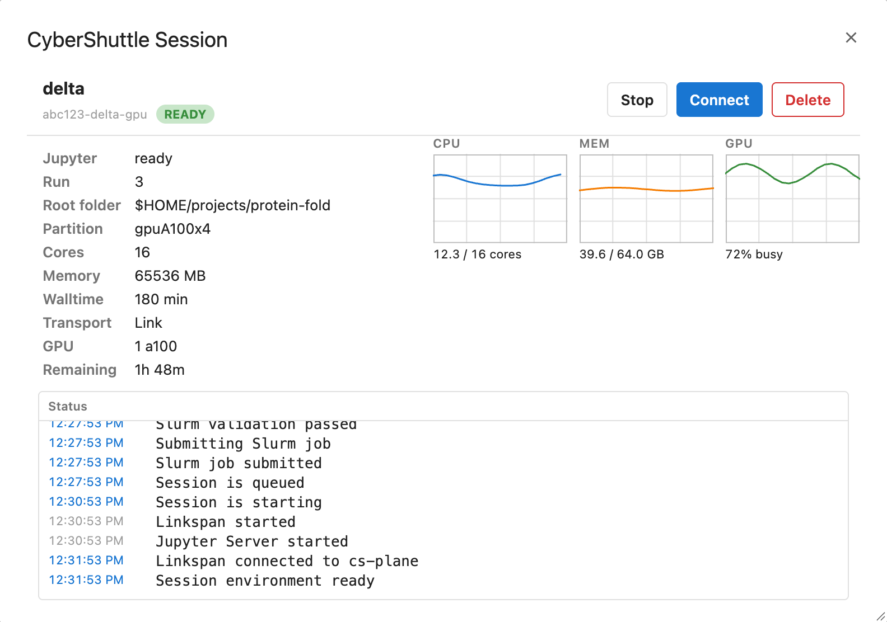Click the 39.6 / 64.0 GB label

pyautogui.click(x=622, y=255)
